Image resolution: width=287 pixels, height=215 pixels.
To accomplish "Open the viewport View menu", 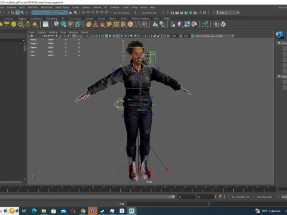I will click(32, 32).
